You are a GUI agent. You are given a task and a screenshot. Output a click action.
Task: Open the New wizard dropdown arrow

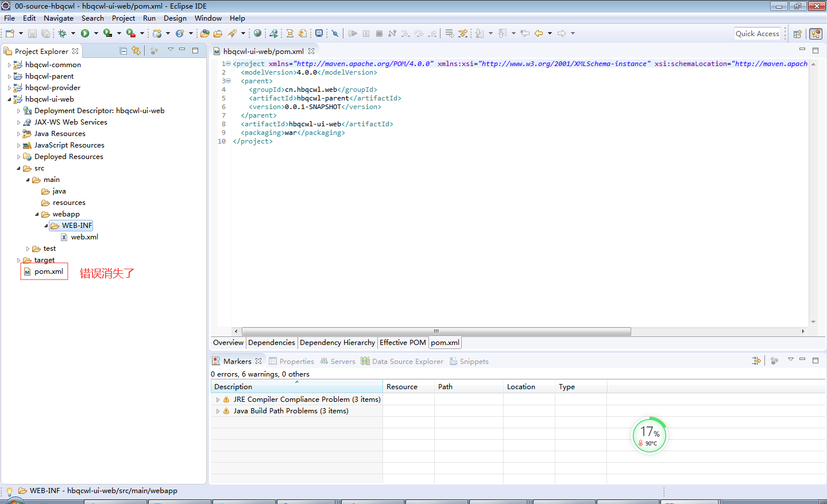(21, 33)
